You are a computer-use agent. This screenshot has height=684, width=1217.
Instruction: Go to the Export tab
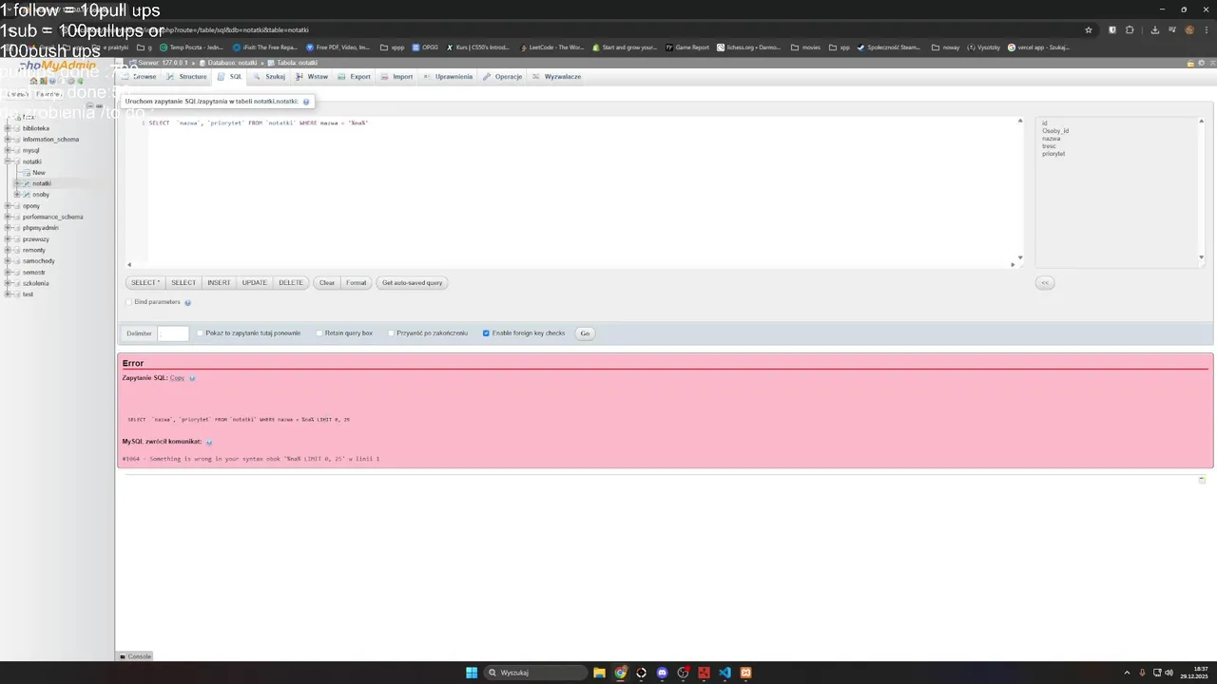[355, 76]
